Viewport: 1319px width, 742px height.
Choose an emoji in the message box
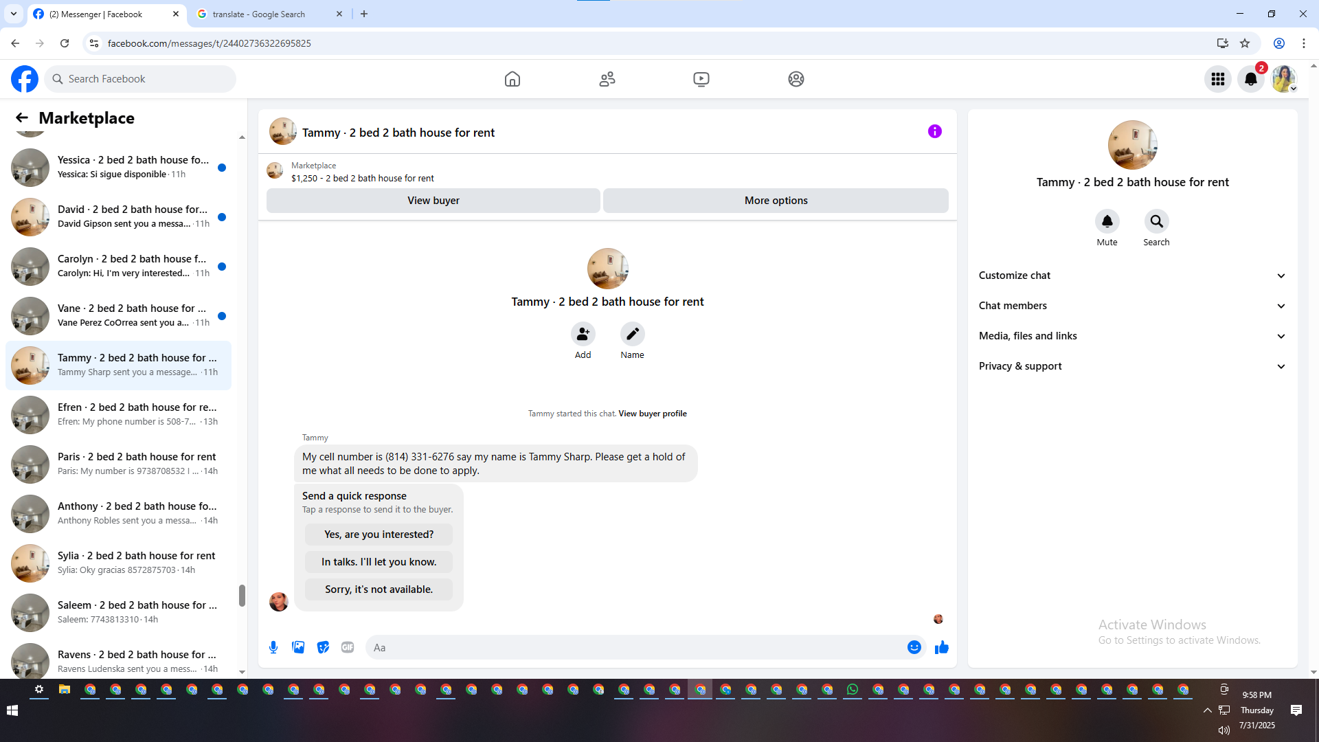[x=914, y=647]
